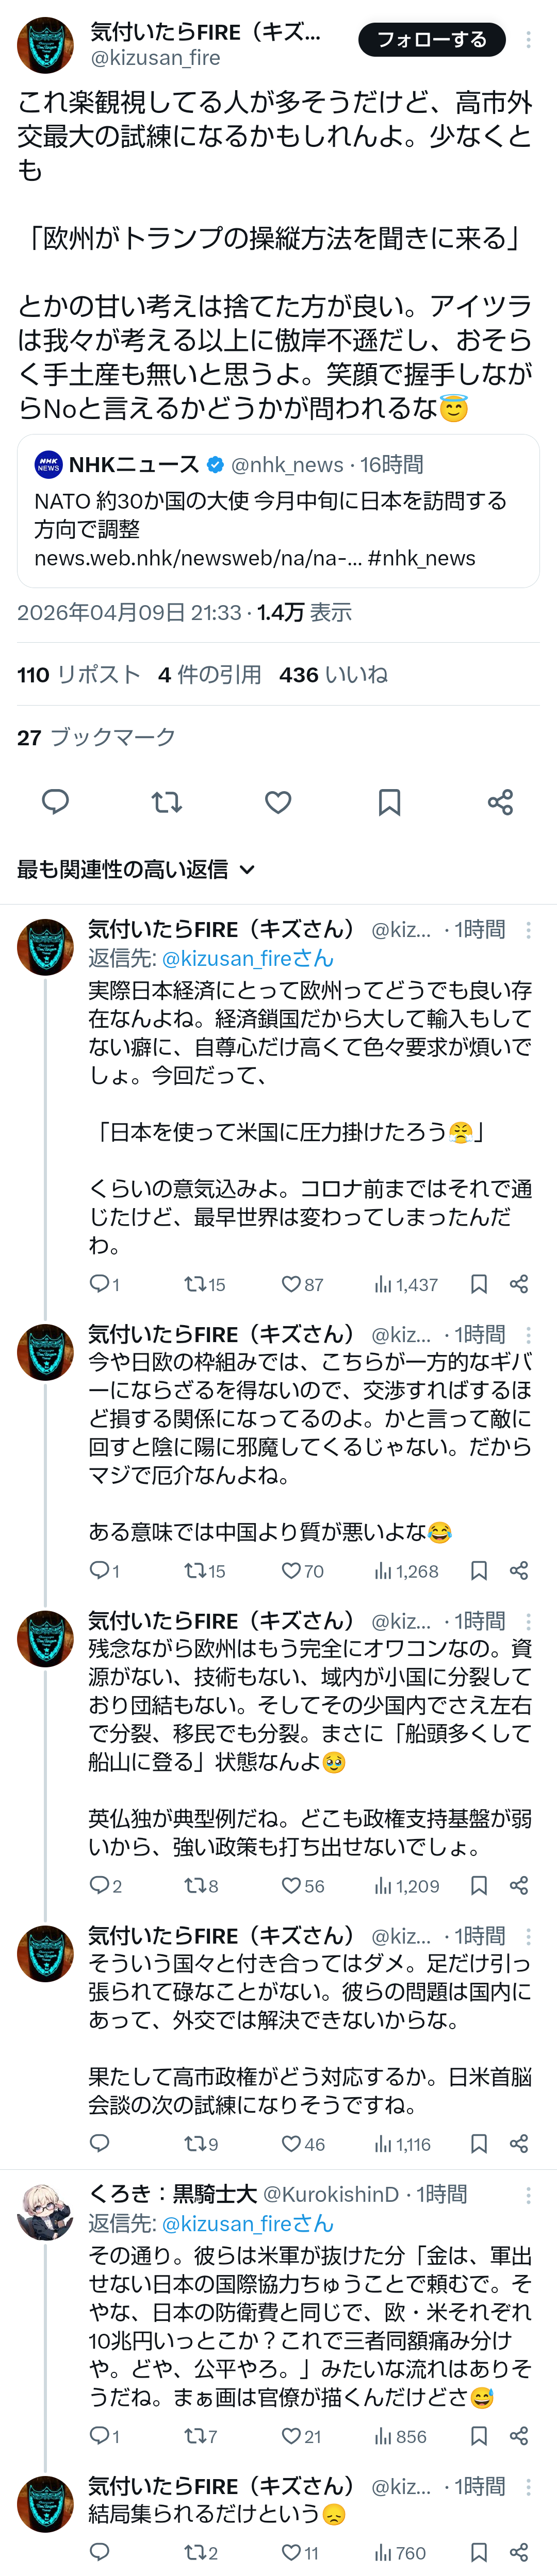Bookmark the main tweet

tap(389, 801)
